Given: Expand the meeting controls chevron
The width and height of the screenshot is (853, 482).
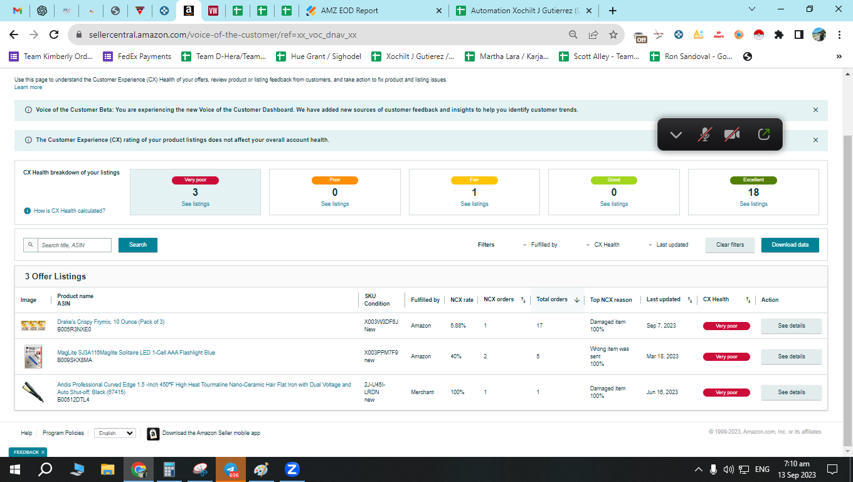Looking at the screenshot, I should pos(676,134).
